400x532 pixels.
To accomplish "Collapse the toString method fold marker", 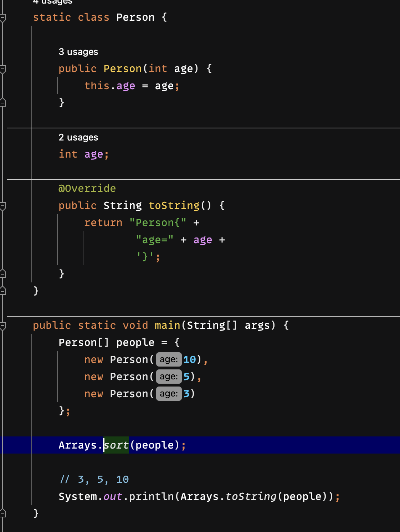I will 3,206.
